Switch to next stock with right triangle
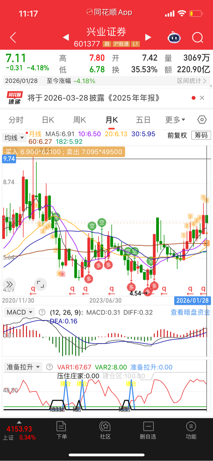The height and width of the screenshot is (461, 213). [148, 37]
